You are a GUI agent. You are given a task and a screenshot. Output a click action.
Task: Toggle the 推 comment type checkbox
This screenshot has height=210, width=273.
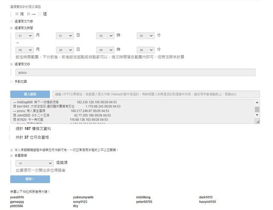point(17,14)
